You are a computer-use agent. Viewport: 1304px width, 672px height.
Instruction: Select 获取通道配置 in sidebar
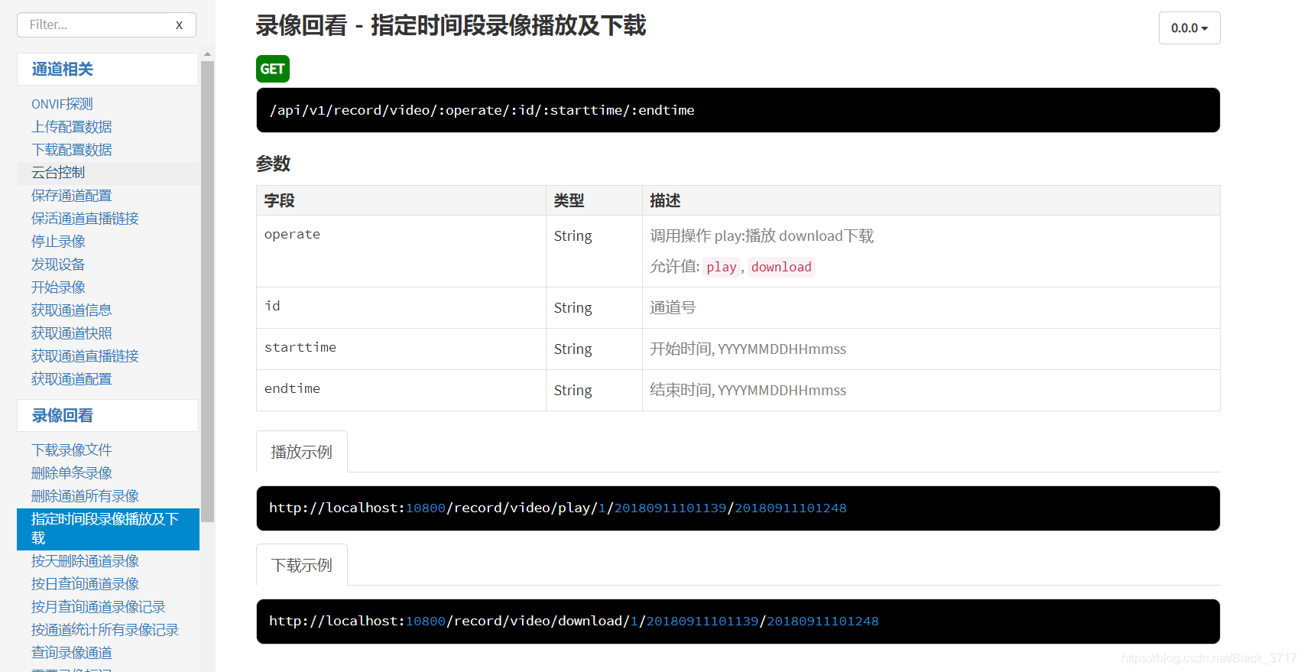click(x=72, y=379)
